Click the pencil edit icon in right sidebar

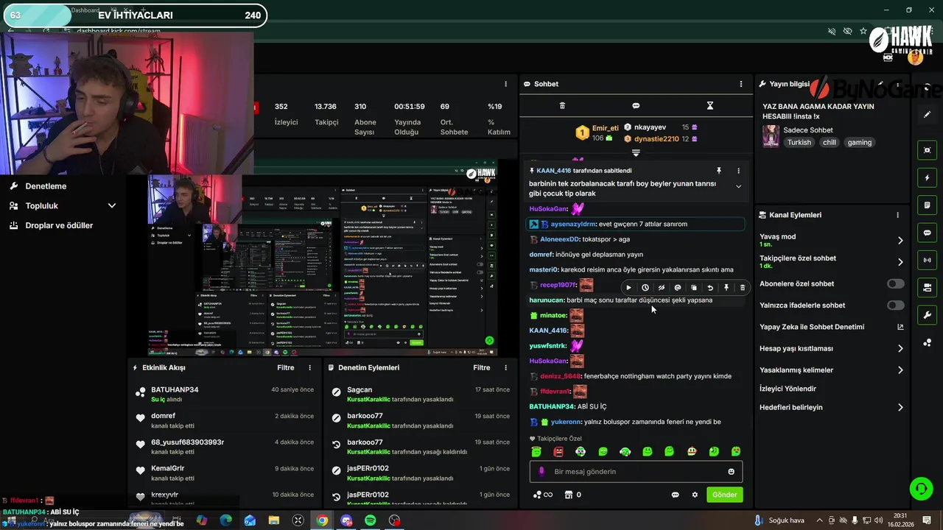click(928, 114)
